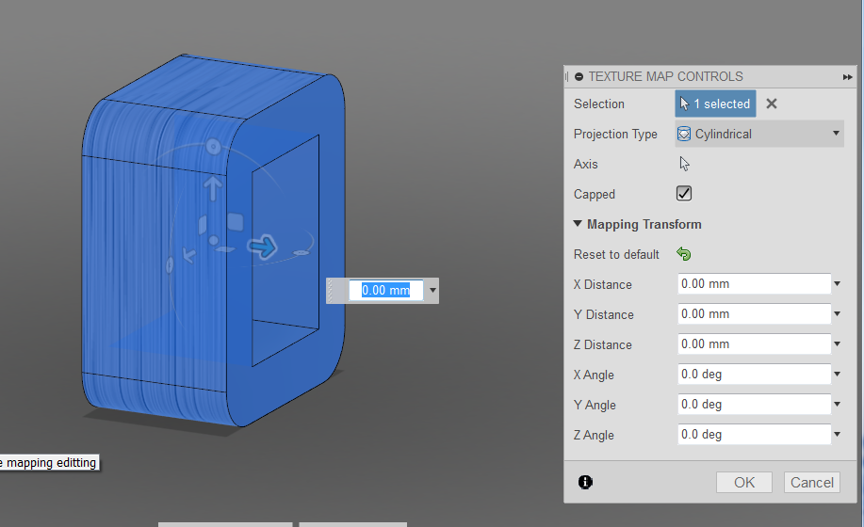Open the Z Distance dropdown arrow

coord(837,344)
